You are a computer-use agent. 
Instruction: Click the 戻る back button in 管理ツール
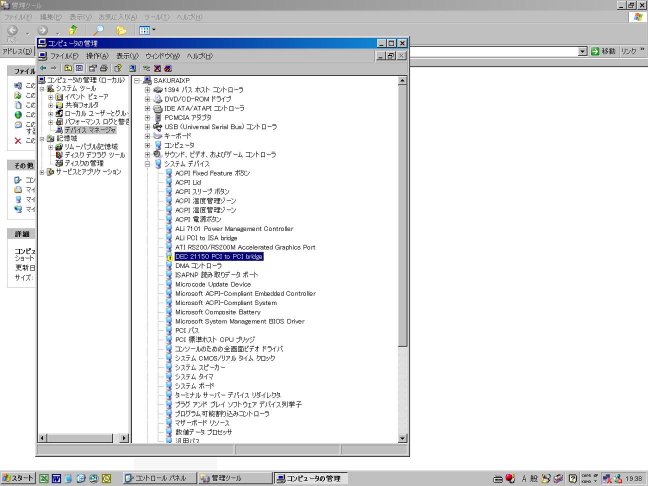12,33
